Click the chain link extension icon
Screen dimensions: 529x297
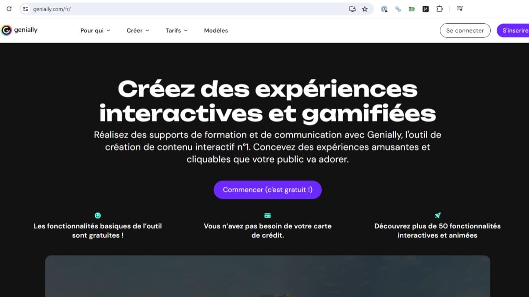[x=398, y=9]
